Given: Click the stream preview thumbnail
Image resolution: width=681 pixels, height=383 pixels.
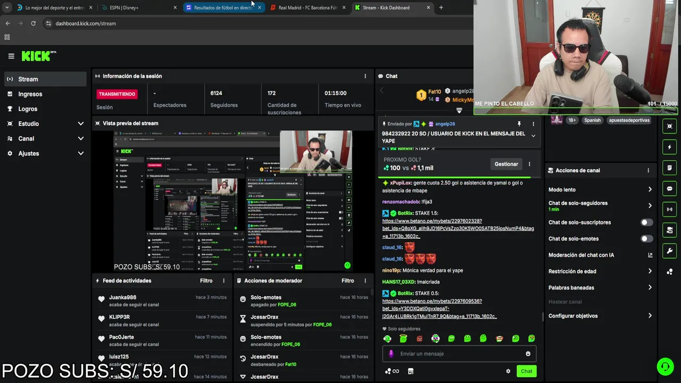Looking at the screenshot, I should (233, 201).
